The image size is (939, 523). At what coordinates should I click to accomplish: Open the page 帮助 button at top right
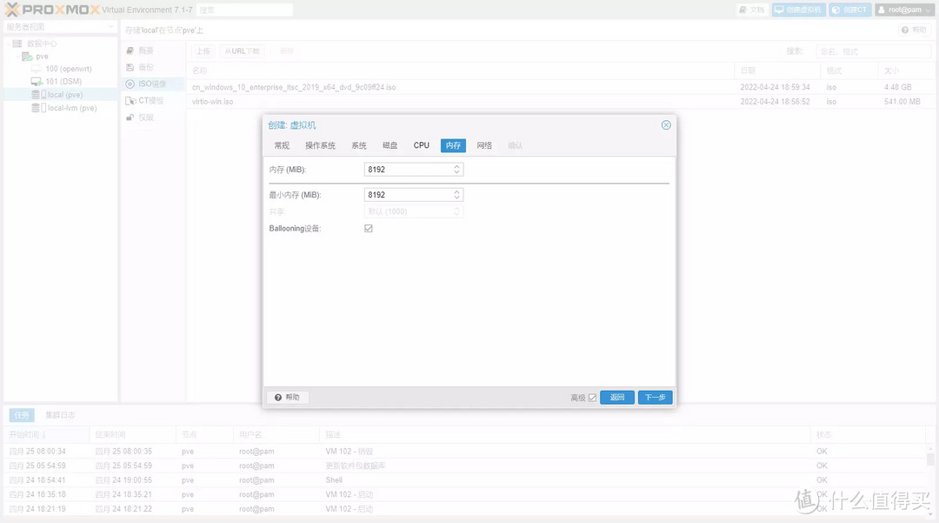click(x=914, y=30)
